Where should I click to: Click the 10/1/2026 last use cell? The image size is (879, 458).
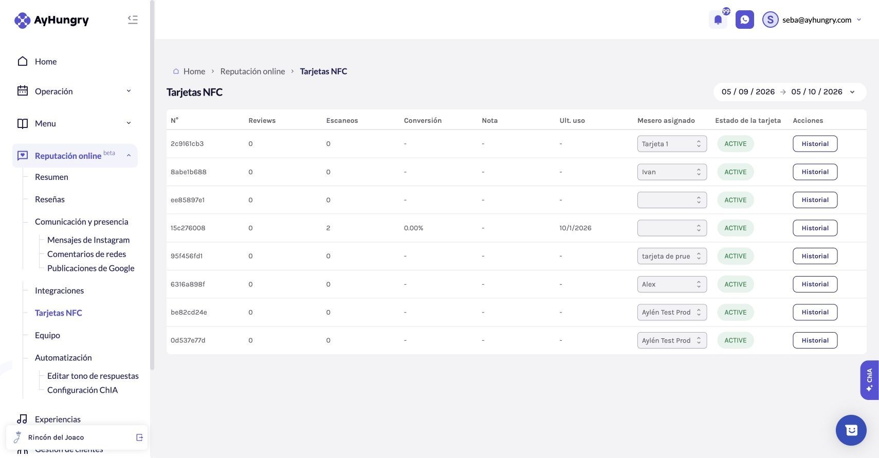[x=575, y=228]
